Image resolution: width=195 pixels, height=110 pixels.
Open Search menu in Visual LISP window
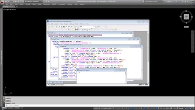tap(57, 24)
